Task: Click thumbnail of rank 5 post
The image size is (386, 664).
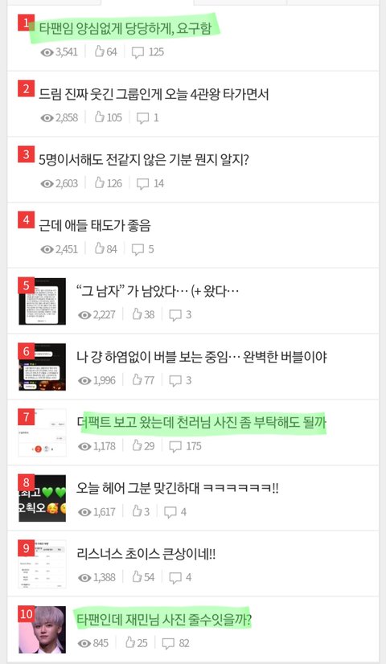Action: tap(43, 301)
